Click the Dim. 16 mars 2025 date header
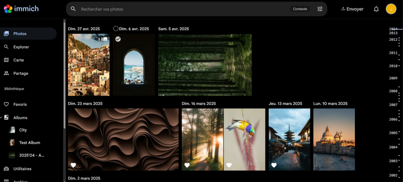Viewport: 403px width, 182px height. click(199, 104)
